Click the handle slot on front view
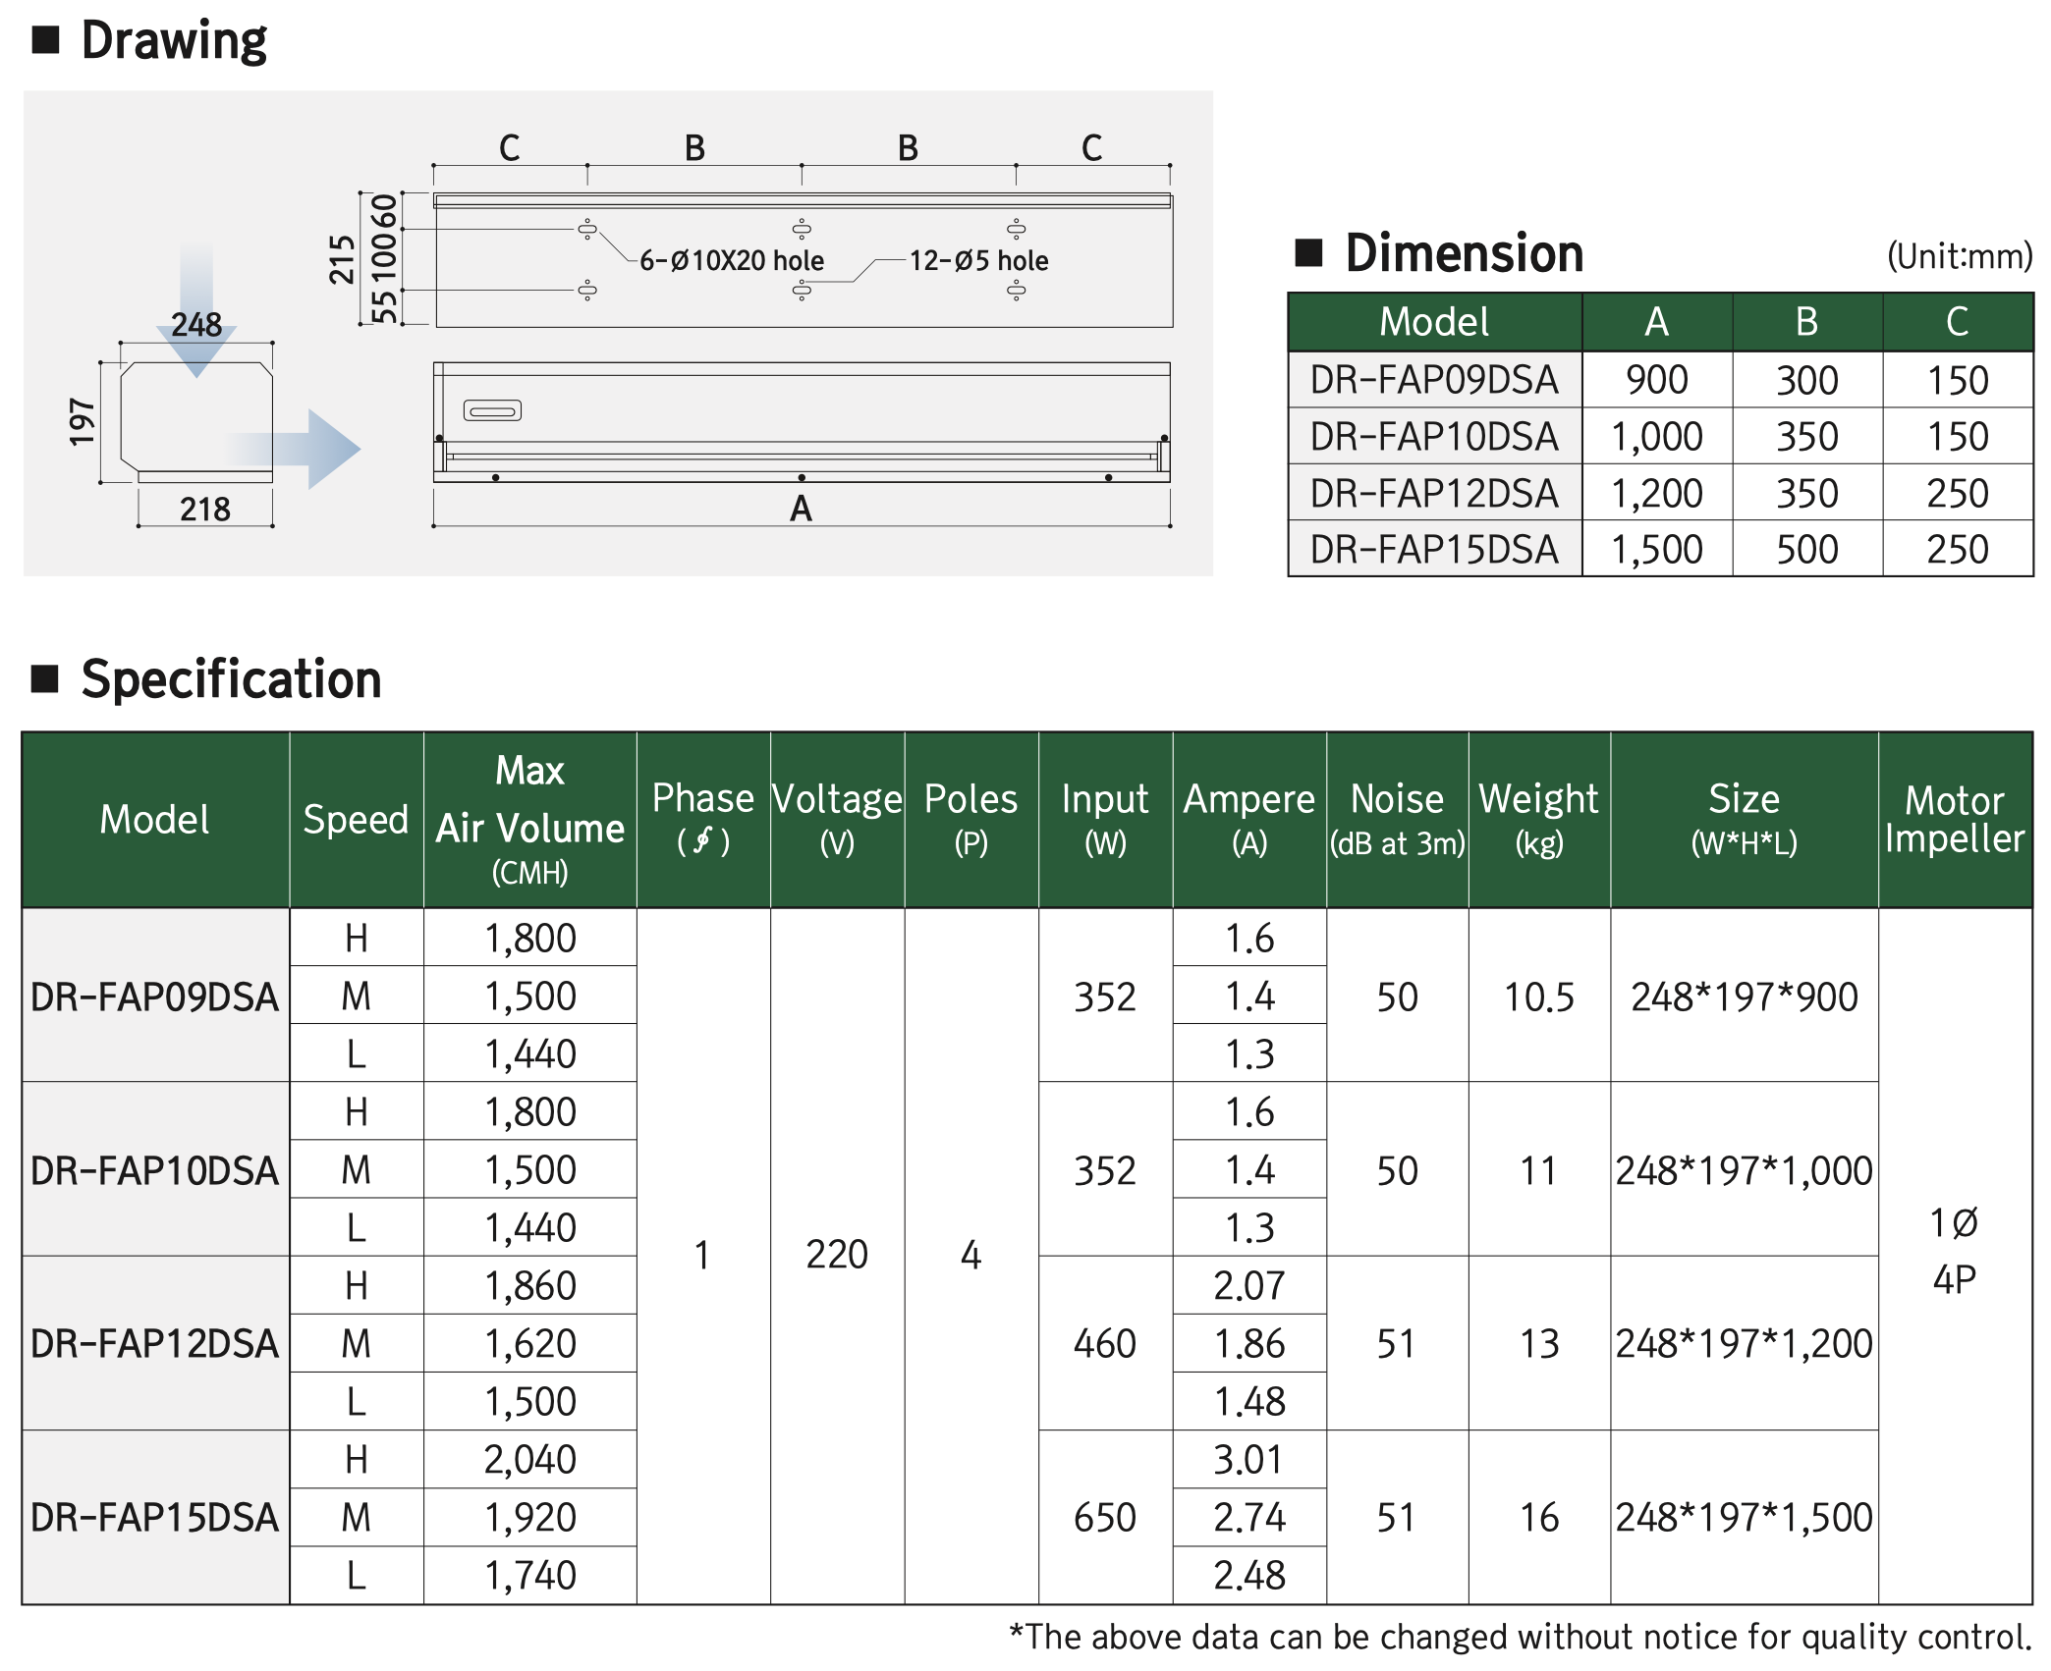 [x=492, y=410]
